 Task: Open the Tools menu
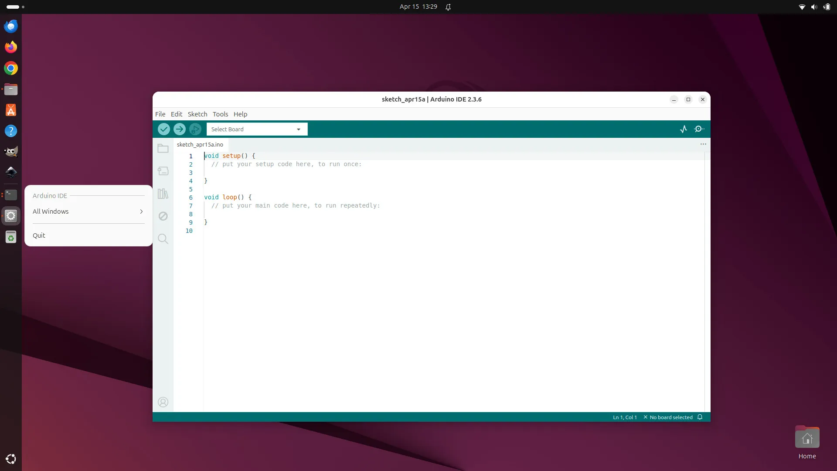click(x=221, y=114)
